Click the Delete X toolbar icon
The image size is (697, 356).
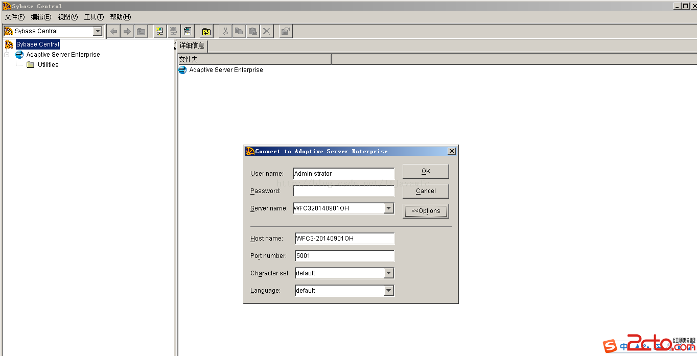[x=266, y=31]
